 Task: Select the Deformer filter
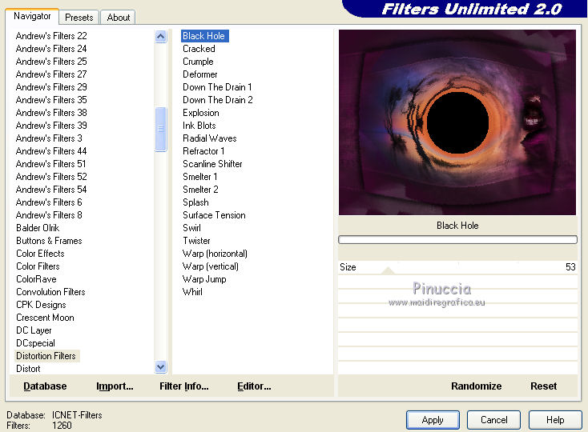(200, 74)
